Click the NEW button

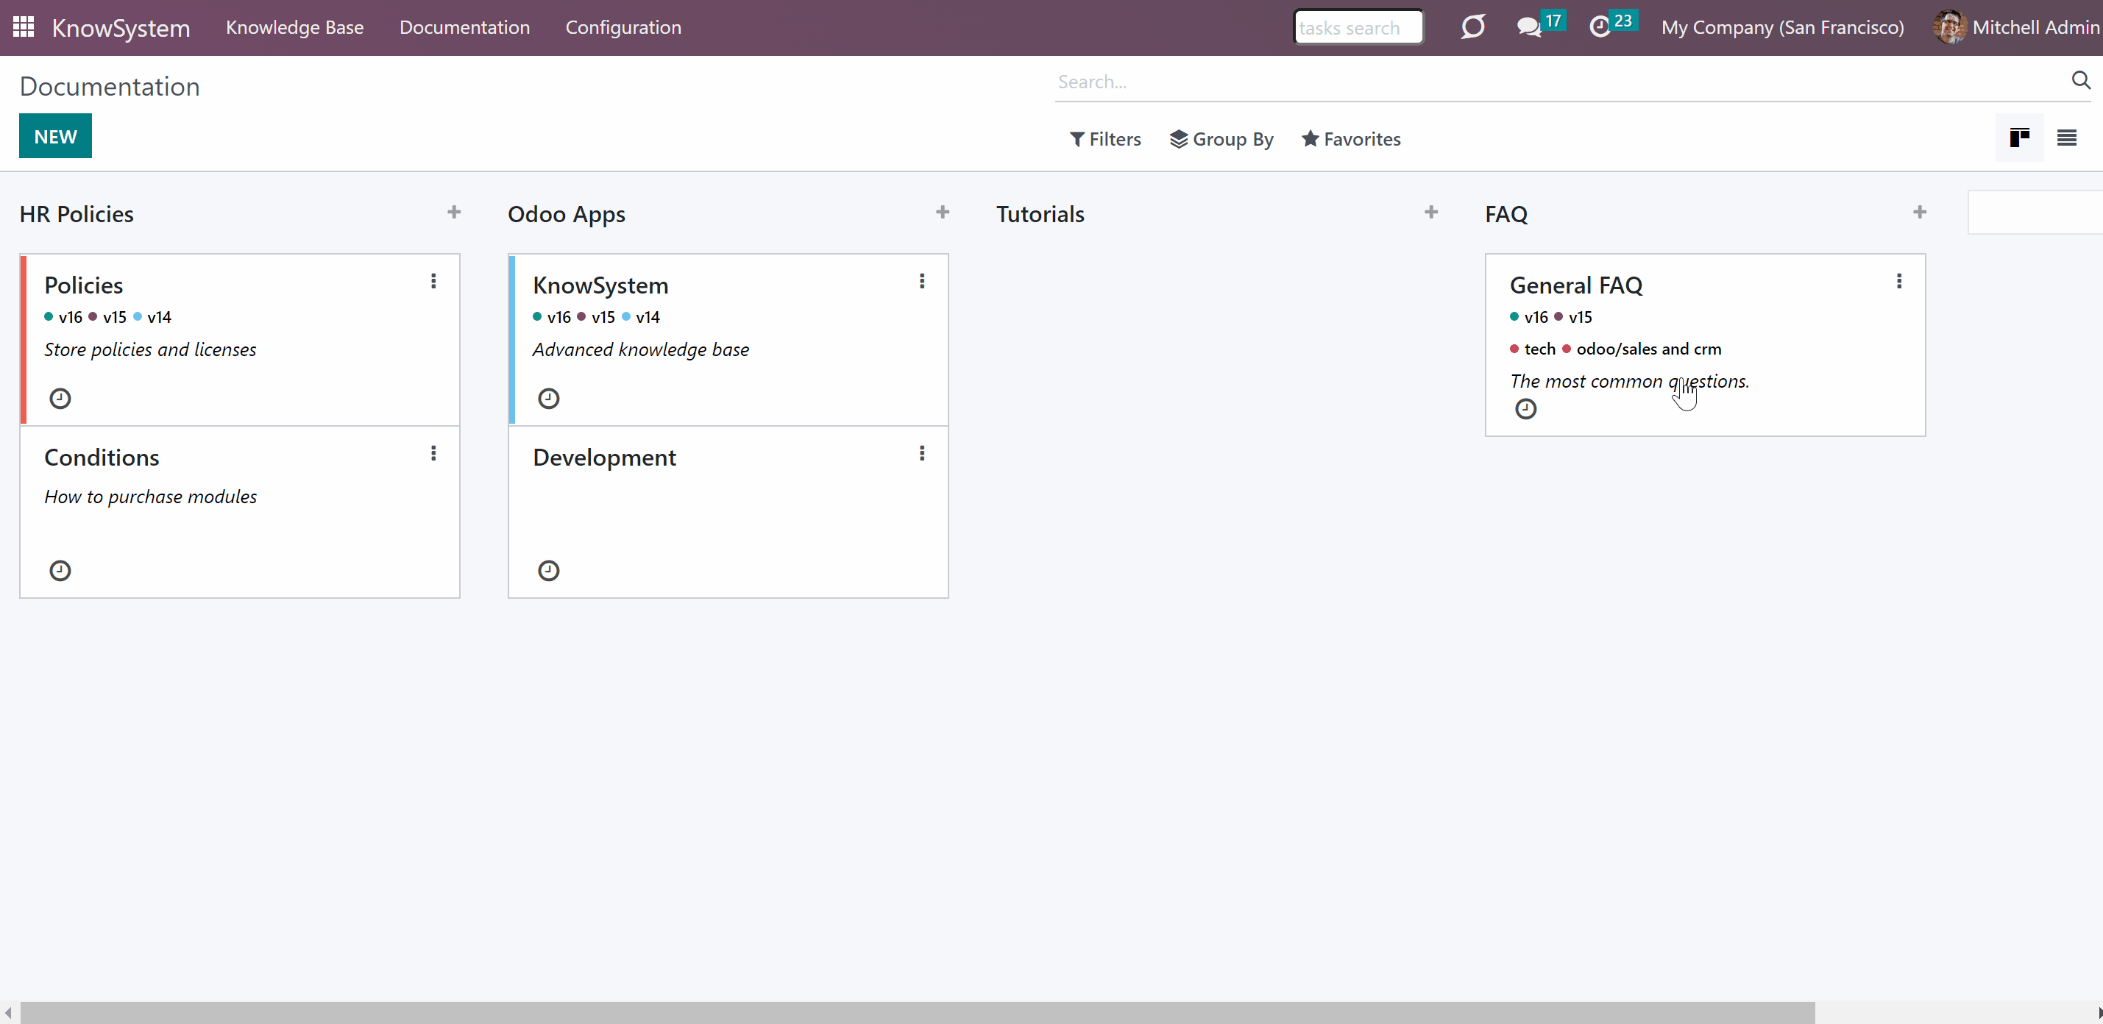click(x=55, y=136)
